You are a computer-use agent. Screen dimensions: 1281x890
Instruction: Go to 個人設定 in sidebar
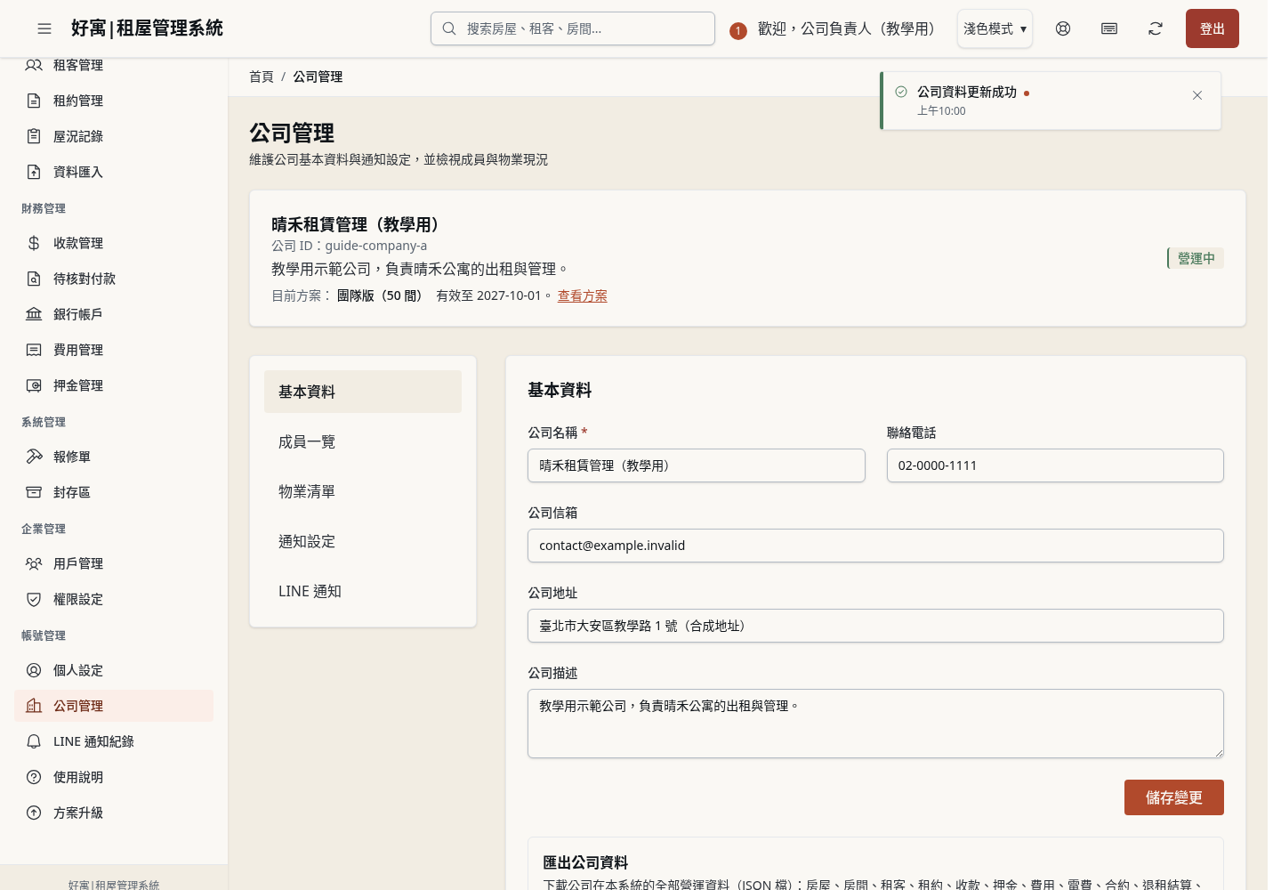pos(114,670)
